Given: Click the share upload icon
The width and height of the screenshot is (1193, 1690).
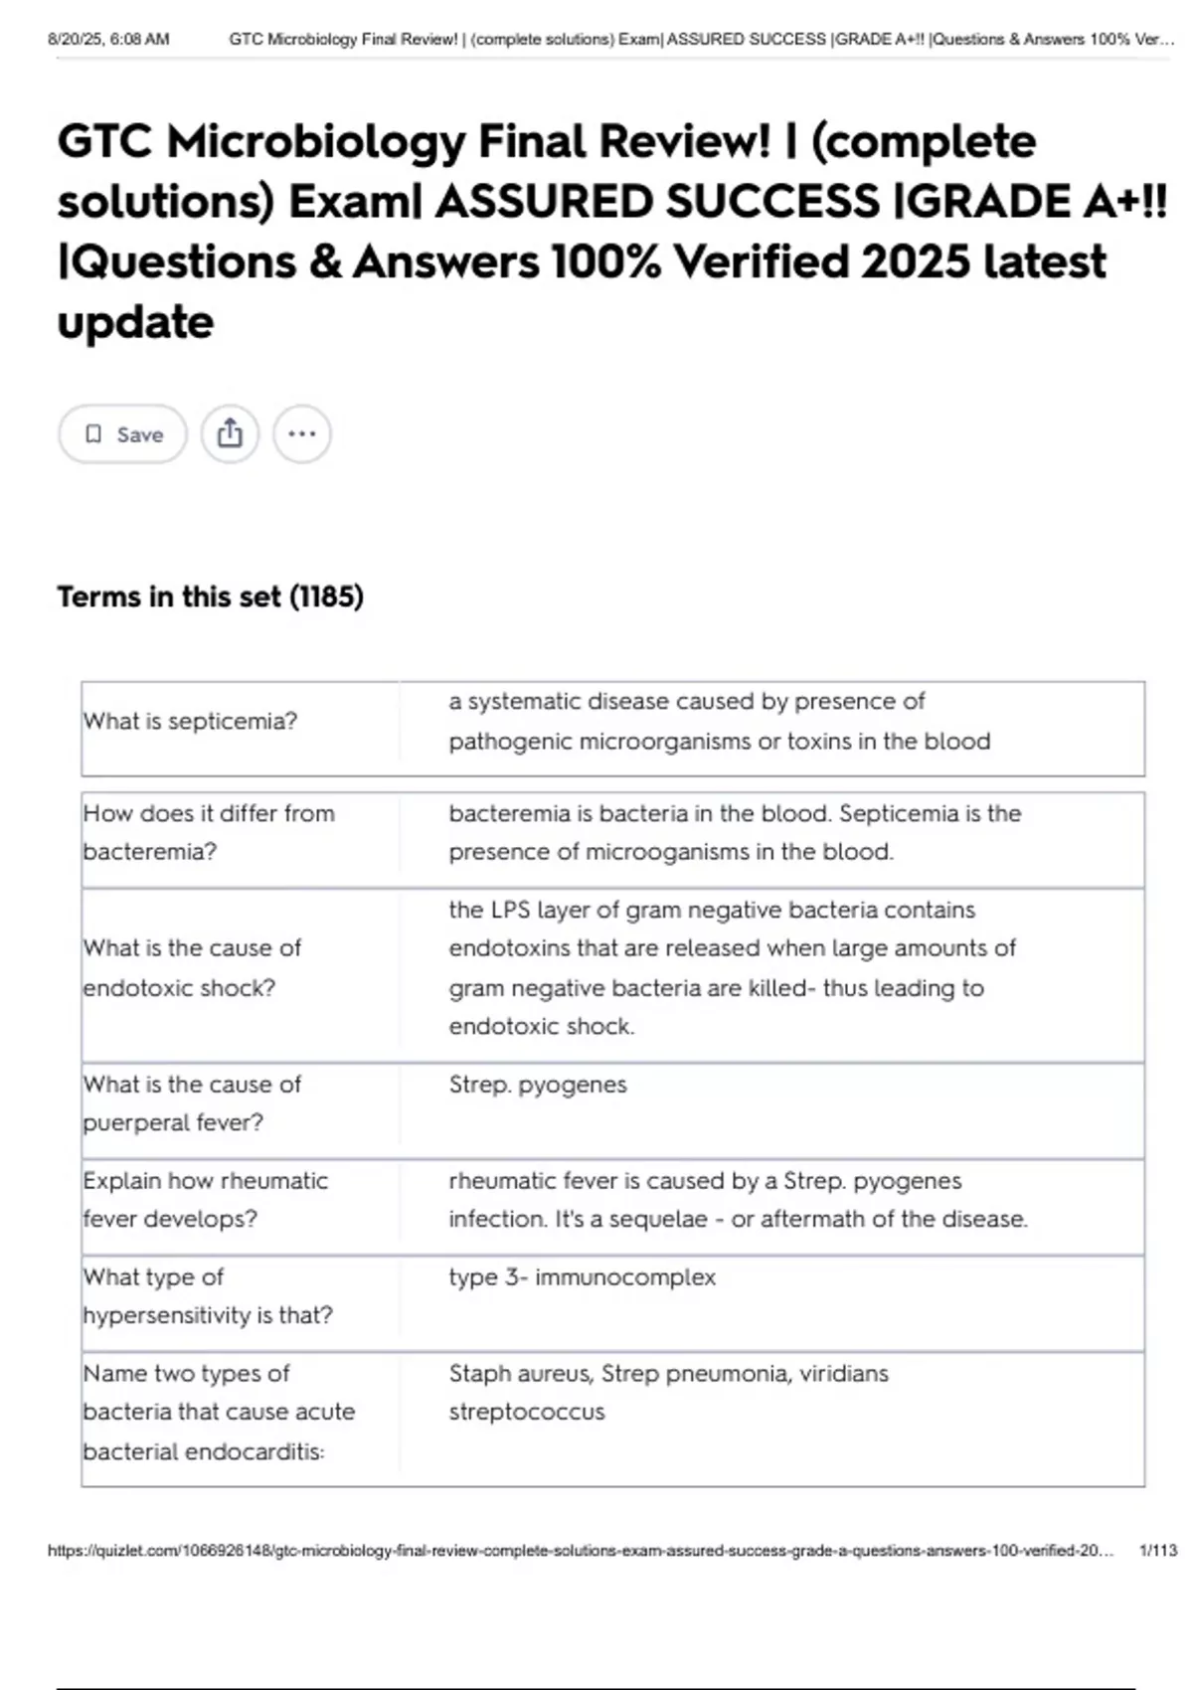Looking at the screenshot, I should 230,433.
